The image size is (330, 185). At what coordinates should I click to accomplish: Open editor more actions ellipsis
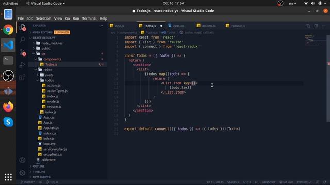(x=324, y=26)
